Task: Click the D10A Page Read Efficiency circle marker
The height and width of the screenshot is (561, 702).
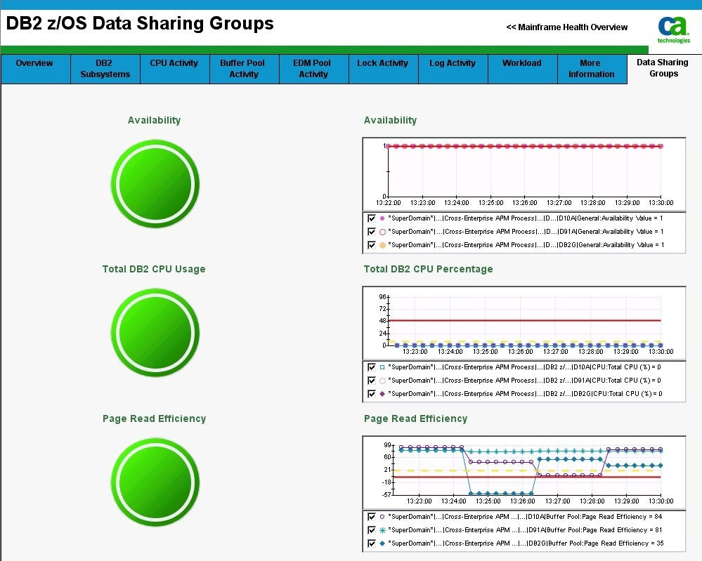Action: click(382, 517)
